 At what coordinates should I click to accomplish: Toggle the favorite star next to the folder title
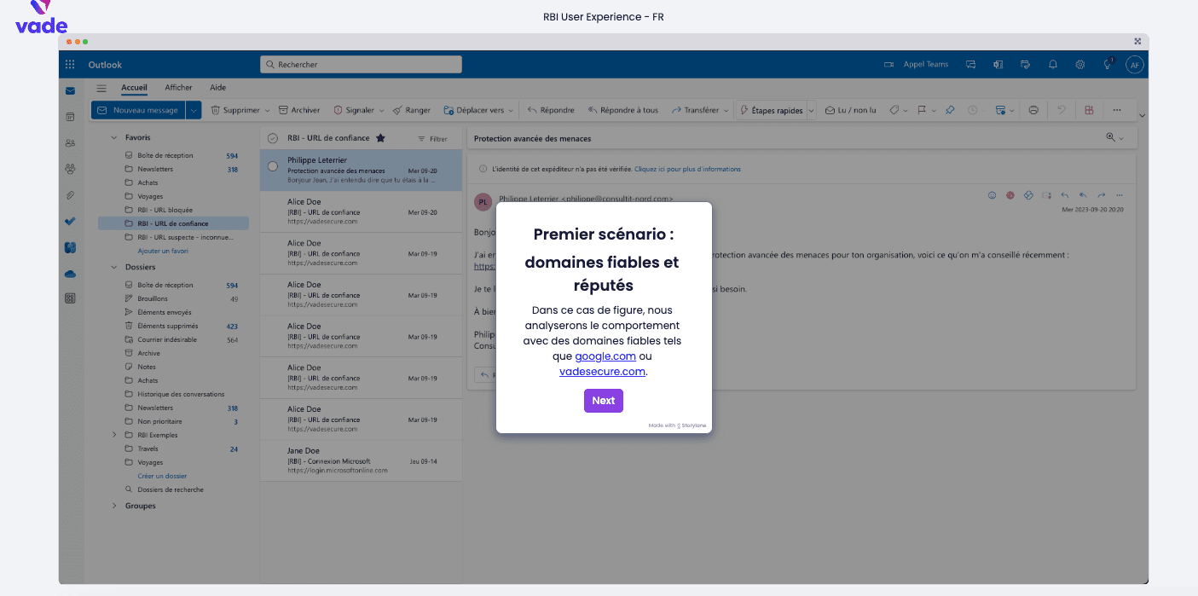380,138
